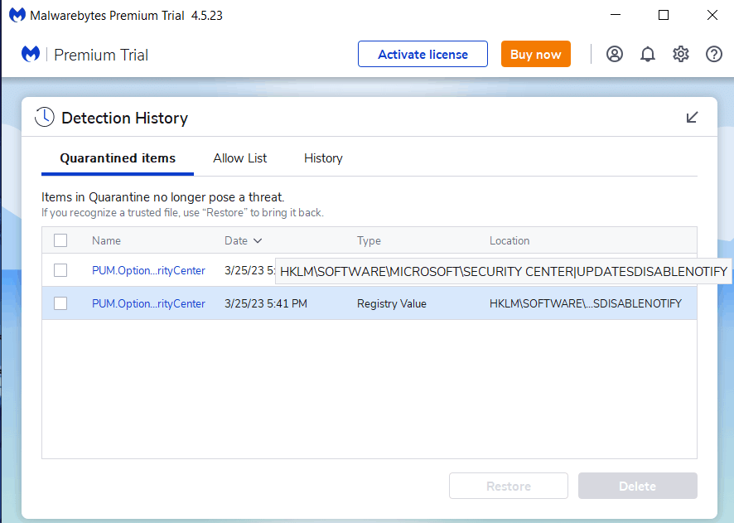Click the Malwarebytes logo beside Premium Trial

pyautogui.click(x=31, y=55)
